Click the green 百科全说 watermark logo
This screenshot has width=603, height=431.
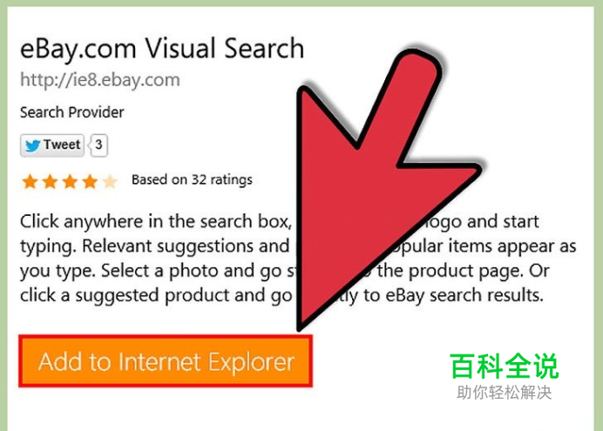505,367
